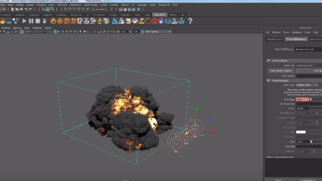Viewport: 322px width, 181px height.
Task: Open the menu set dropdown at top left
Action: (x=3, y=9)
